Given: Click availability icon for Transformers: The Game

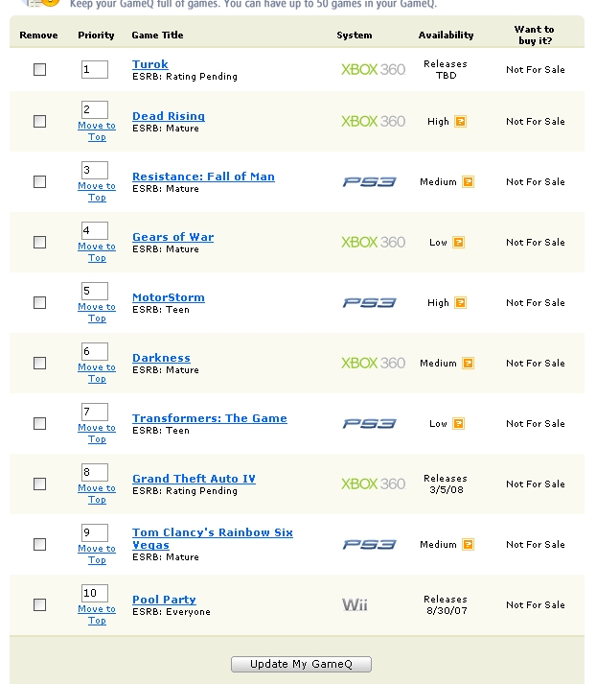Looking at the screenshot, I should coord(459,424).
